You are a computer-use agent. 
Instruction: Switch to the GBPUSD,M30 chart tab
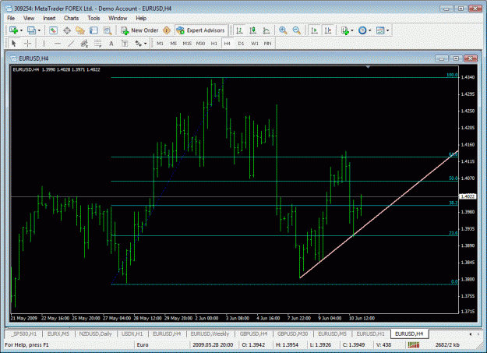click(x=292, y=334)
